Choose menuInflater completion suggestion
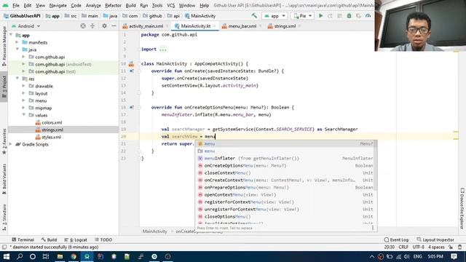466x262 pixels. tap(285, 159)
